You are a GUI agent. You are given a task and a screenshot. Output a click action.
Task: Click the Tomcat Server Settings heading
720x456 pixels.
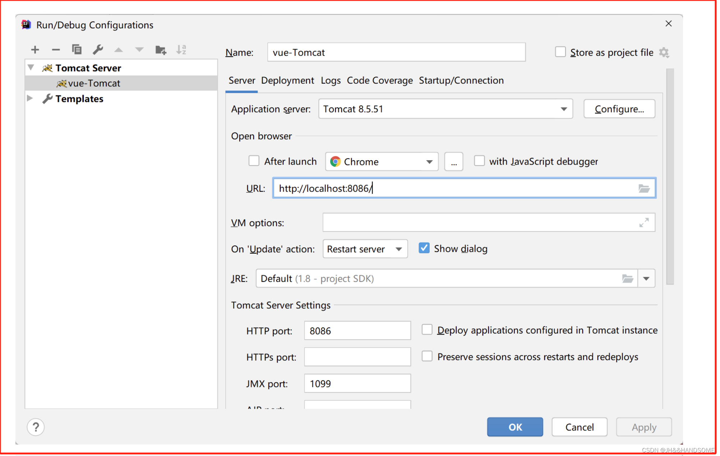point(281,305)
